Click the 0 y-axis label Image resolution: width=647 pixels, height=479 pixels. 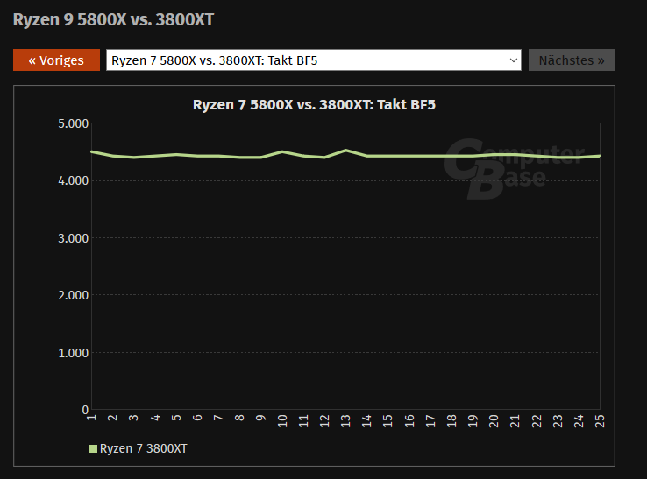pos(85,410)
